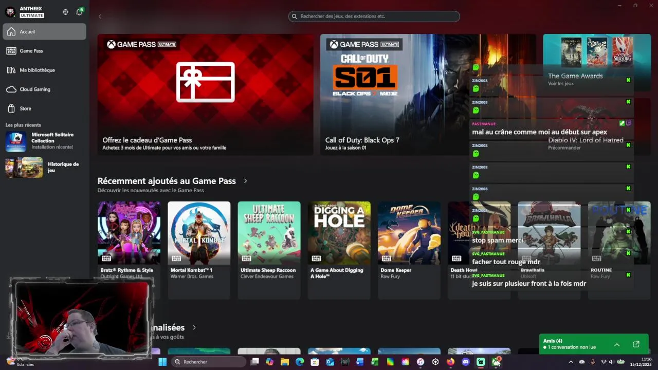Click the taskbar Rechercher search box
Image resolution: width=658 pixels, height=370 pixels.
coord(209,362)
